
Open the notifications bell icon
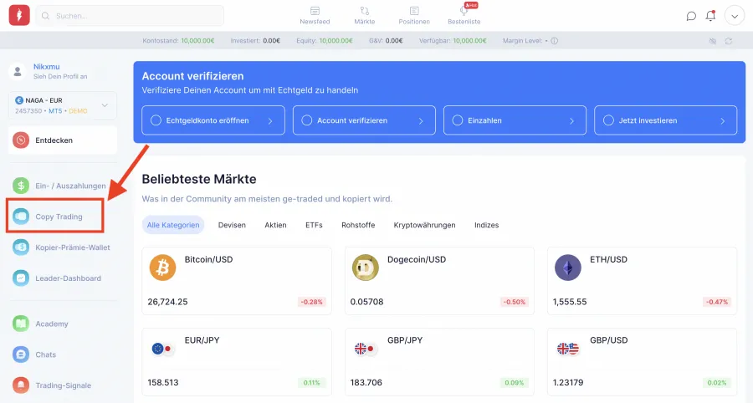click(x=710, y=16)
